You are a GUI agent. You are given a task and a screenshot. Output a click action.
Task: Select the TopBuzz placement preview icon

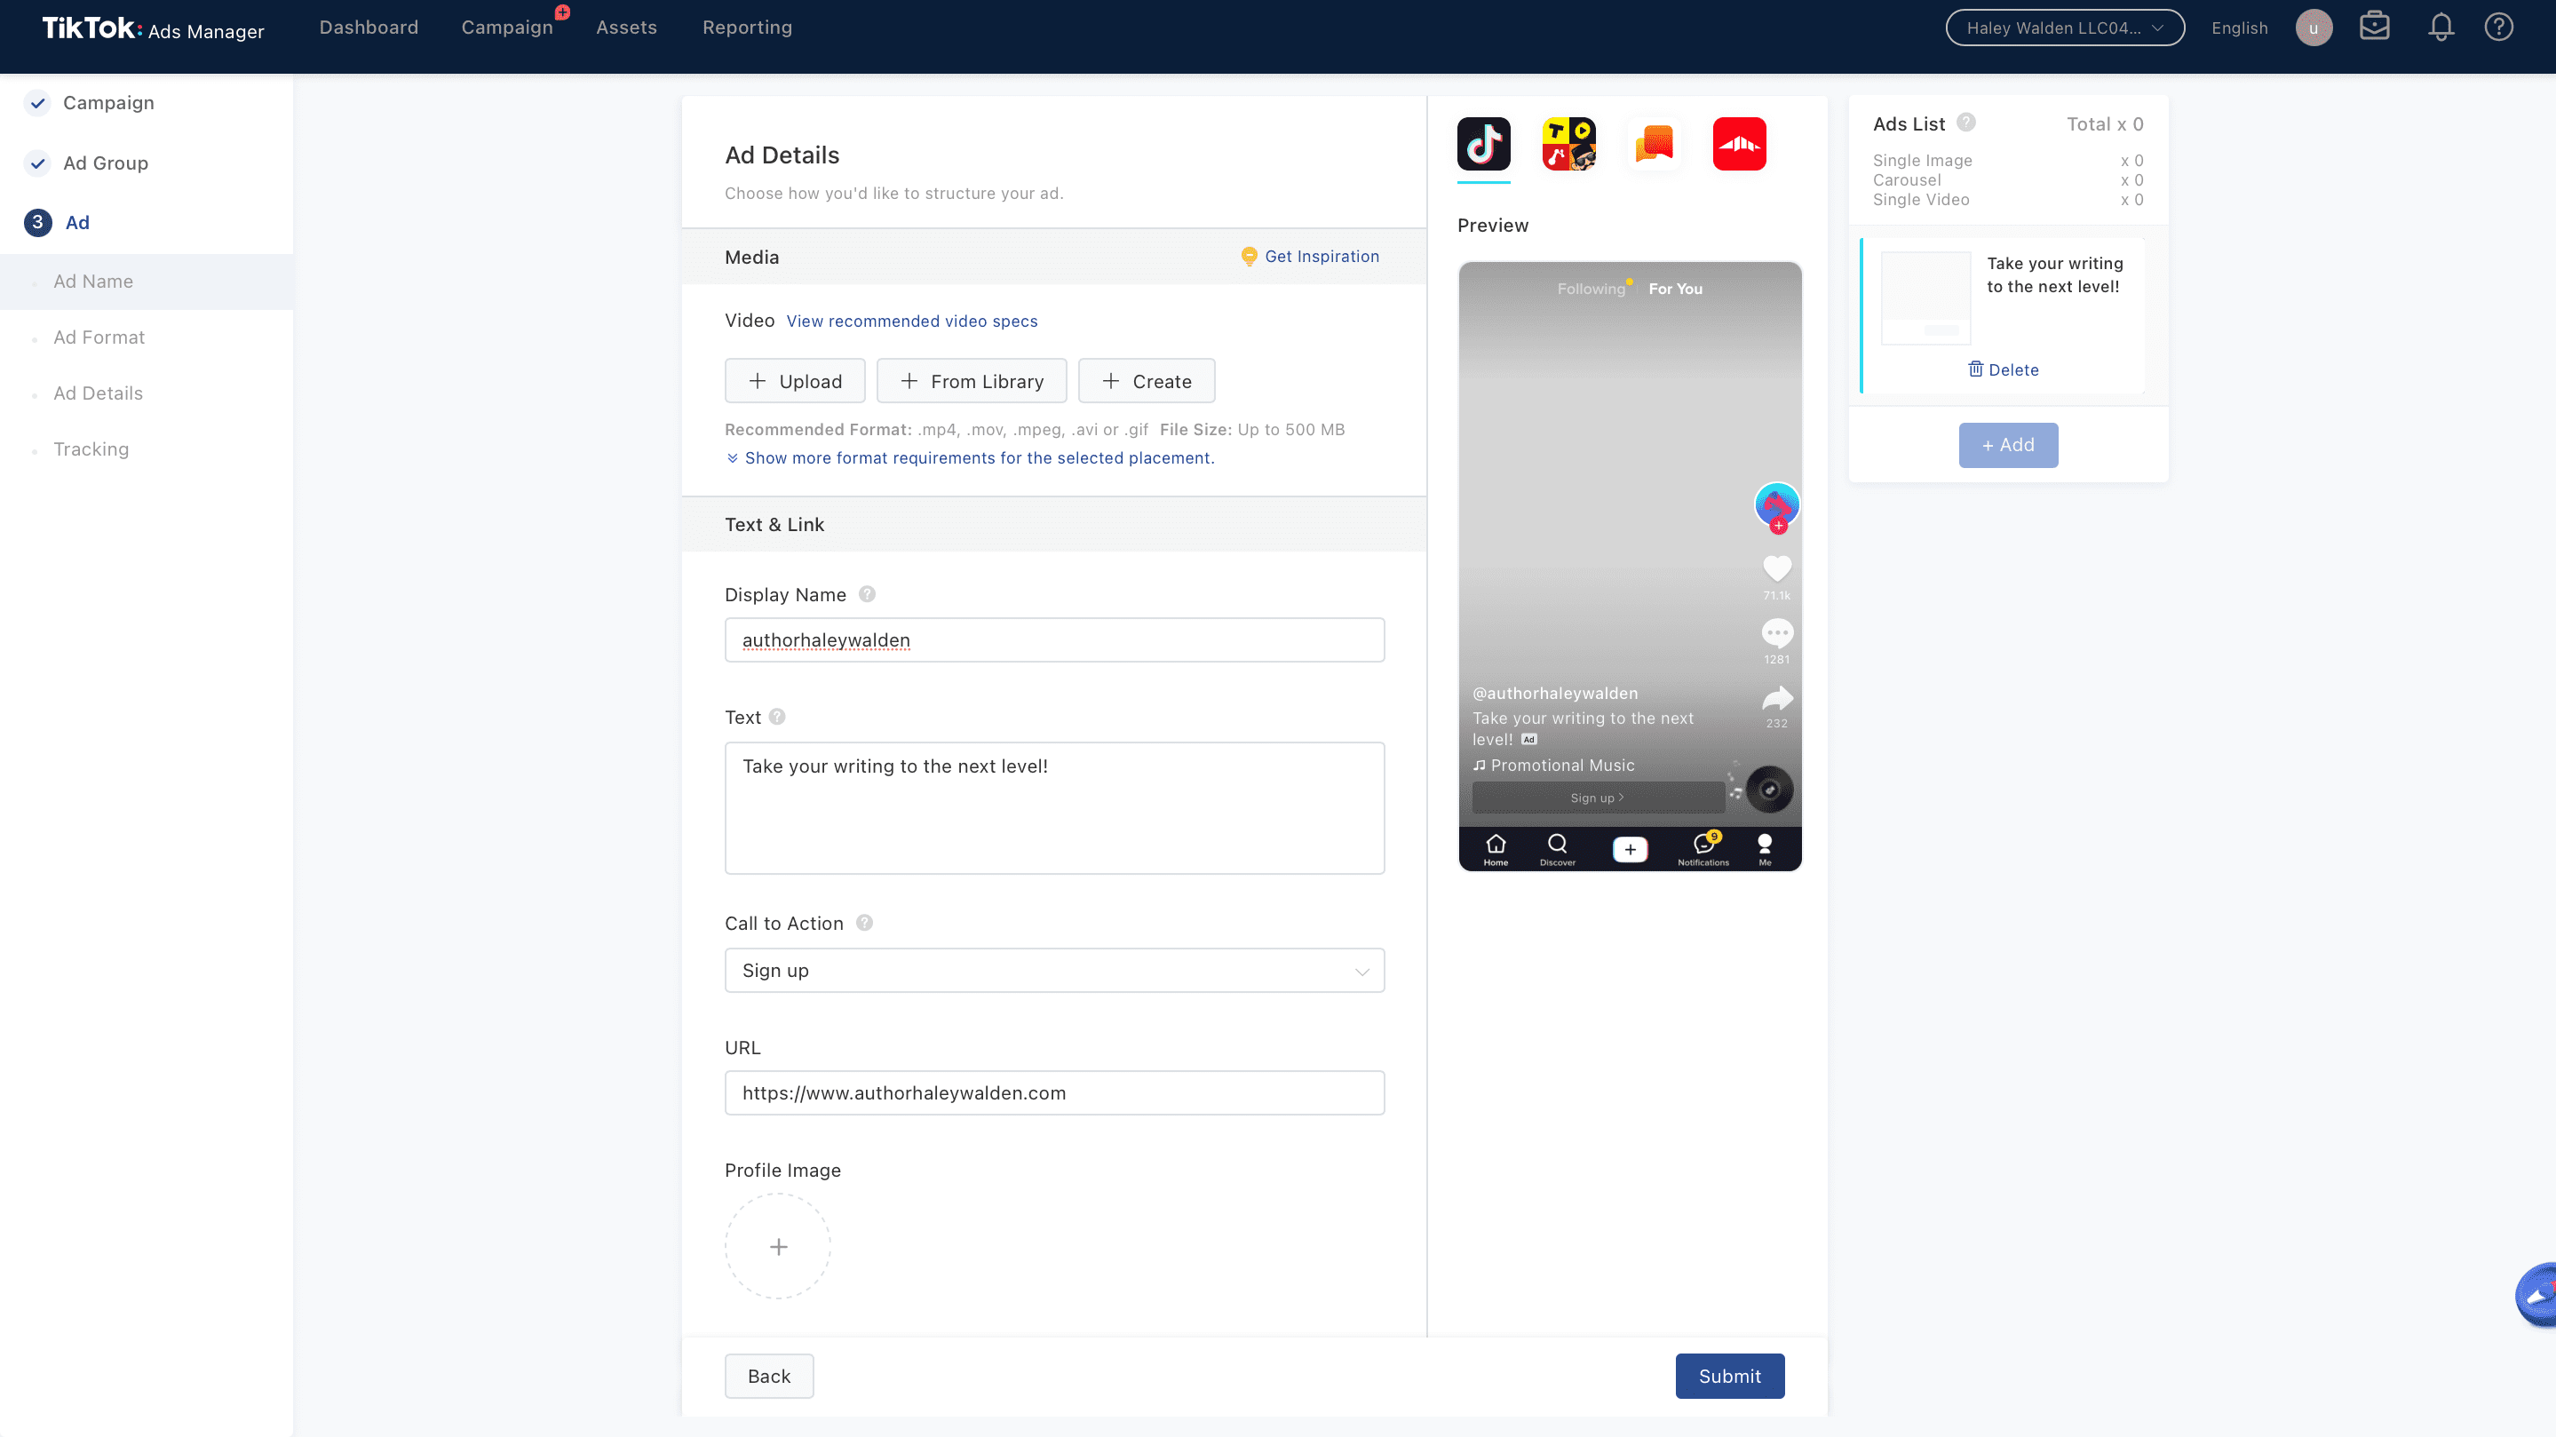tap(1568, 144)
